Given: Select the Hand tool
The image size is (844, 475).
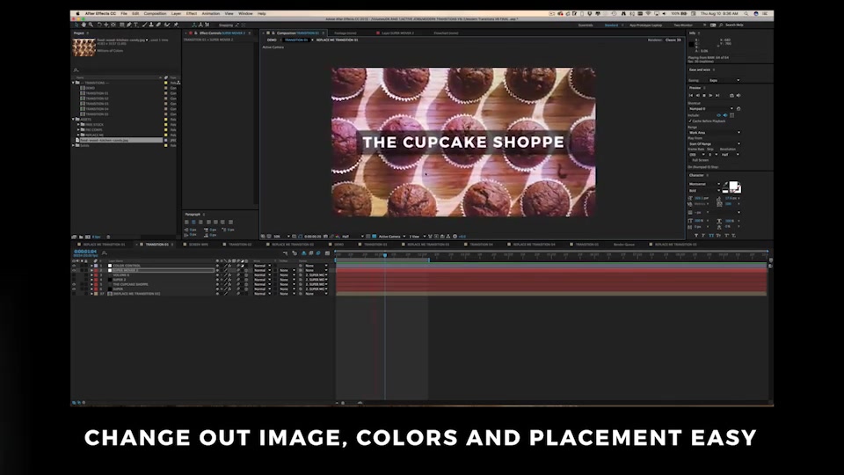Looking at the screenshot, I should click(x=84, y=25).
